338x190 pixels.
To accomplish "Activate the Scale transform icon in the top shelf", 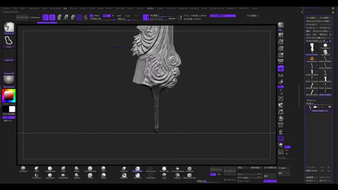I will click(x=66, y=17).
